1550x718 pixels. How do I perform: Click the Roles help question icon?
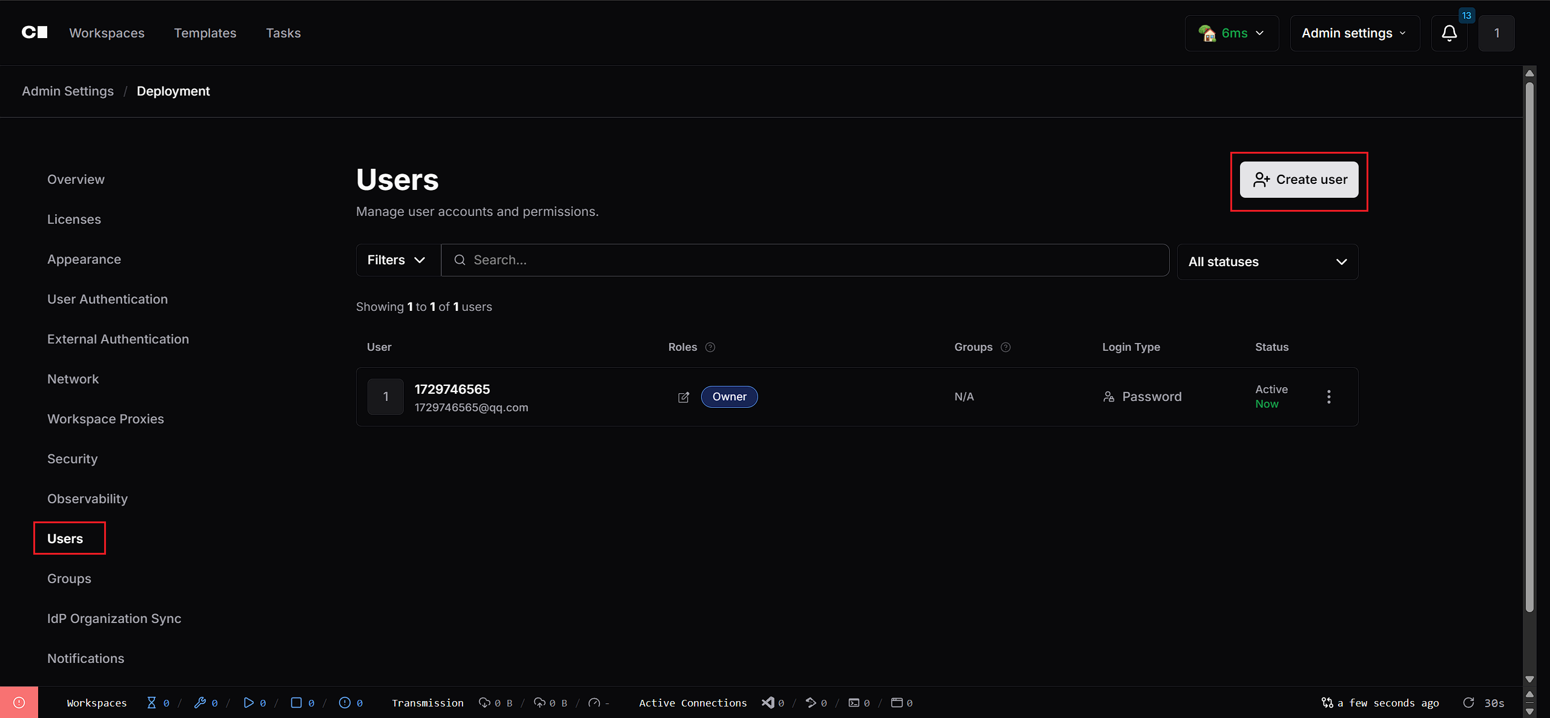coord(710,347)
